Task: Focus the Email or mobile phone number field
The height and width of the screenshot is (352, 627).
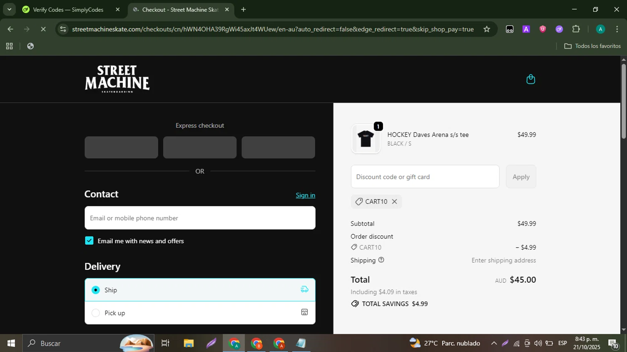Action: pos(200,218)
